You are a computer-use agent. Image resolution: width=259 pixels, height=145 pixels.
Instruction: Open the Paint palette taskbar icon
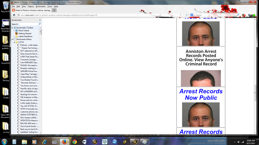145,142
